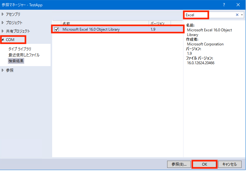Click version 1.9 cell in list
The image size is (246, 171).
click(153, 29)
